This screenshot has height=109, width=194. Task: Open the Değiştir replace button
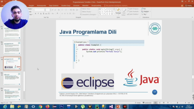pos(146,12)
